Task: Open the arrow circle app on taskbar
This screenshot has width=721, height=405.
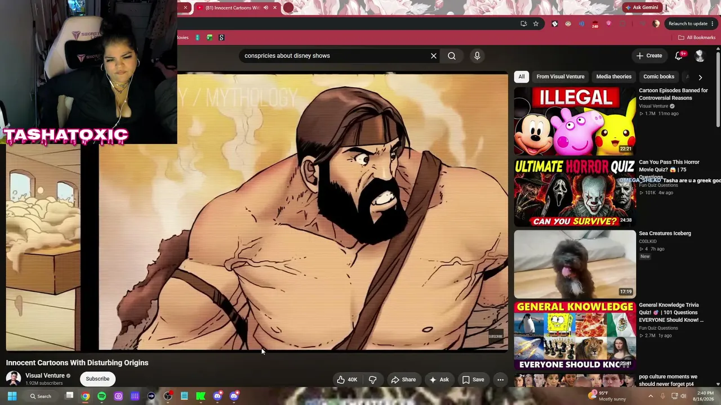Action: point(151,396)
